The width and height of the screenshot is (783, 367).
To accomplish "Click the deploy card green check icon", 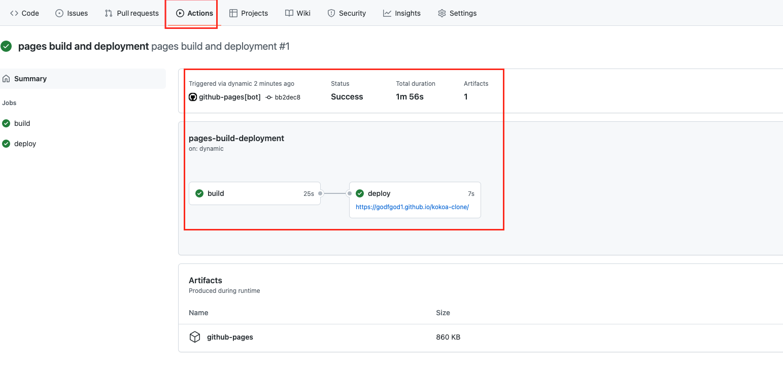I will point(360,193).
